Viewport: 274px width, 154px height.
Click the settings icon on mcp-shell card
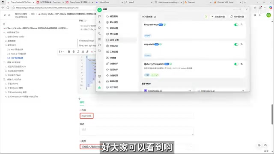click(241, 44)
